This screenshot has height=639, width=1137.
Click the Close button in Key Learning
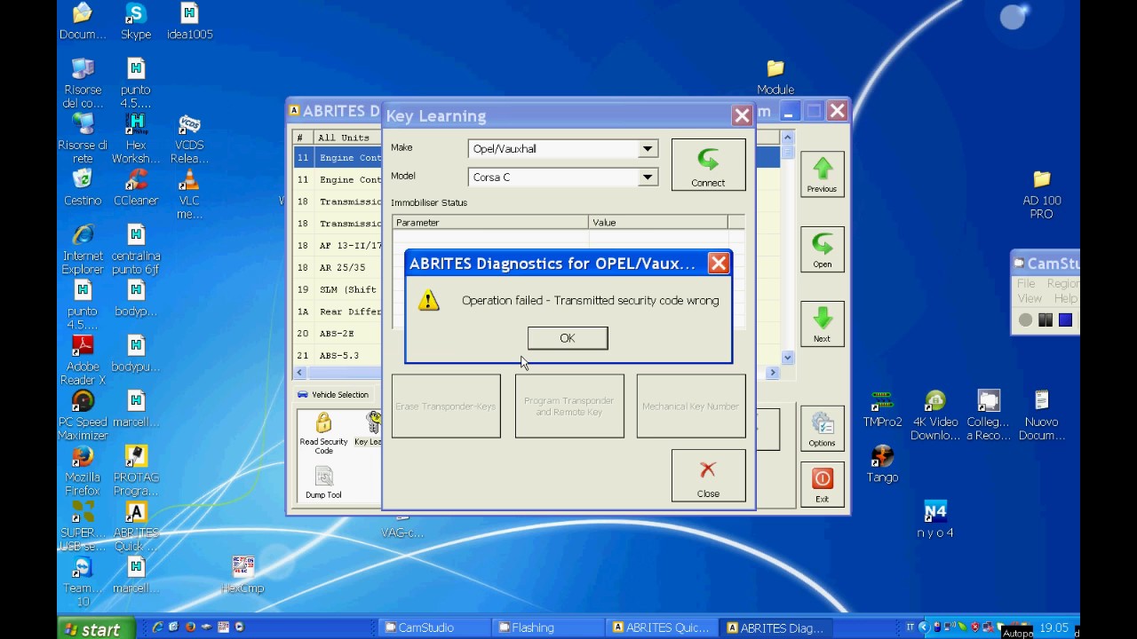point(708,476)
